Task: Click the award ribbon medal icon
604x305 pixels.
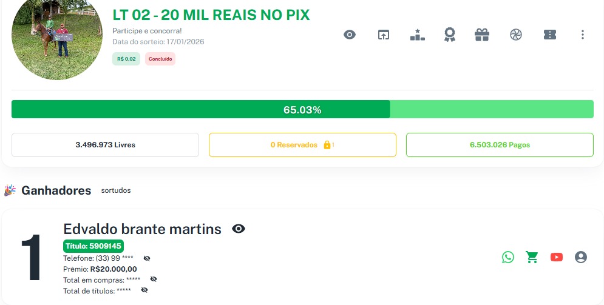Action: (449, 35)
